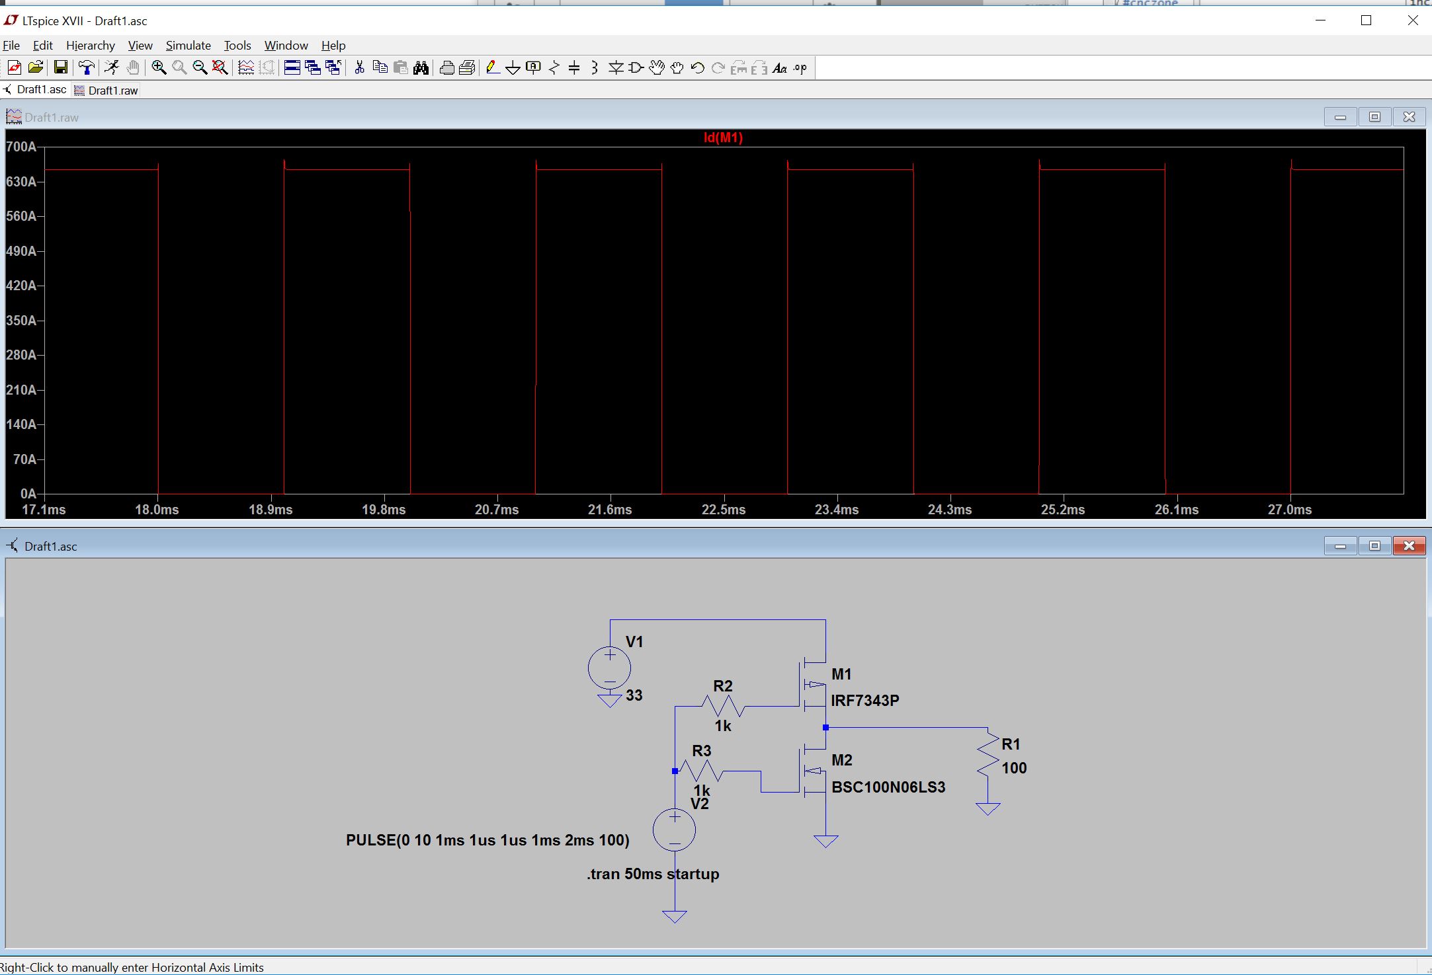1432x975 pixels.
Task: Open a file with the folder icon
Action: tap(36, 67)
